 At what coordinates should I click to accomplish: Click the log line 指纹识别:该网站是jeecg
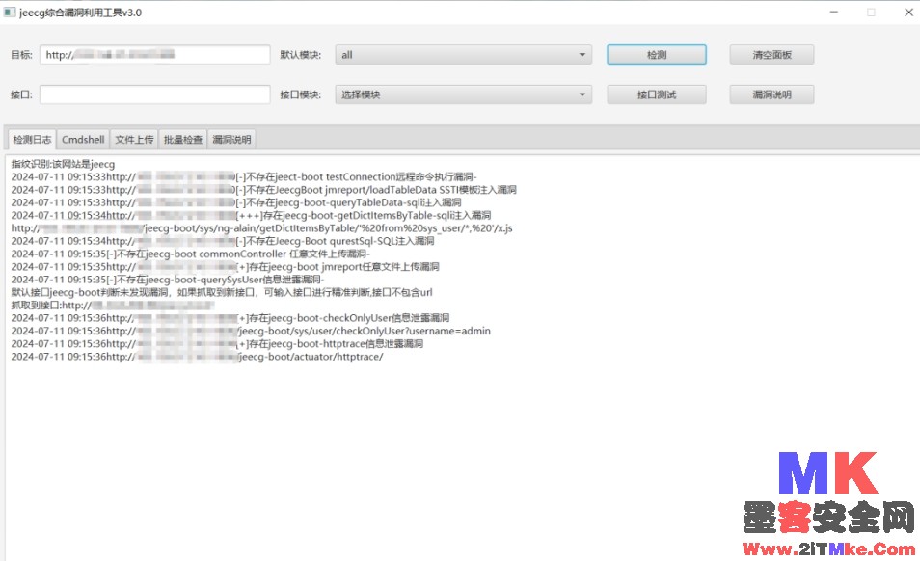[x=64, y=164]
